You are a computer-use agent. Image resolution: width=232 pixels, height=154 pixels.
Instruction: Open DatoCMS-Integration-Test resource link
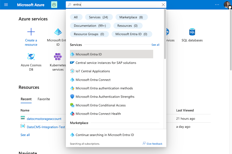point(46,127)
